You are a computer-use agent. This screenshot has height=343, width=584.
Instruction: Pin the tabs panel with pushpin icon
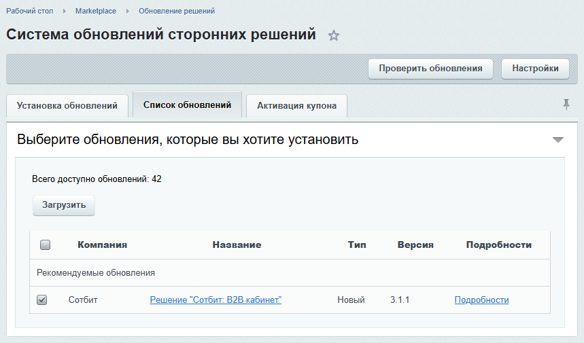(566, 105)
